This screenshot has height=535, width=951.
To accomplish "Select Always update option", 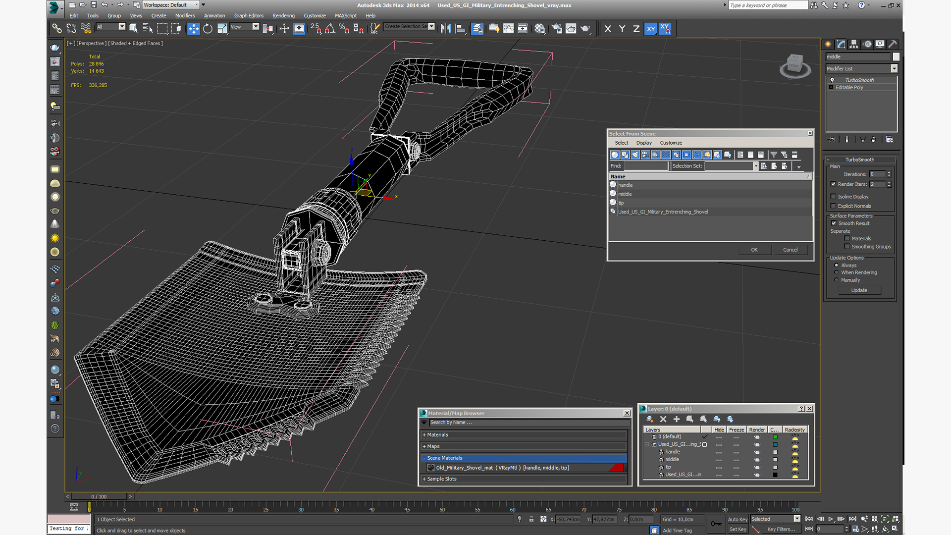I will (837, 266).
